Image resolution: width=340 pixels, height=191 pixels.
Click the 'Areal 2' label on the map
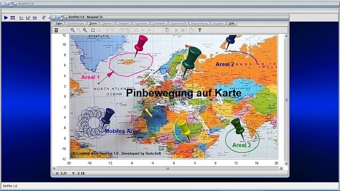tap(225, 64)
